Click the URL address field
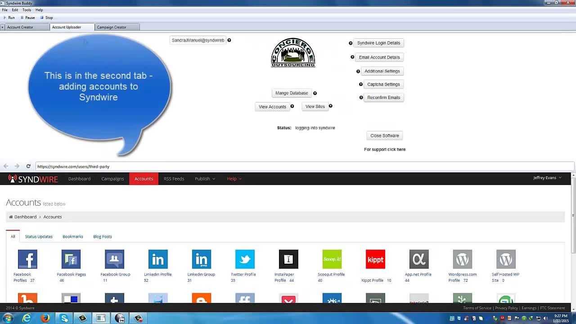This screenshot has width=576, height=324. [305, 166]
